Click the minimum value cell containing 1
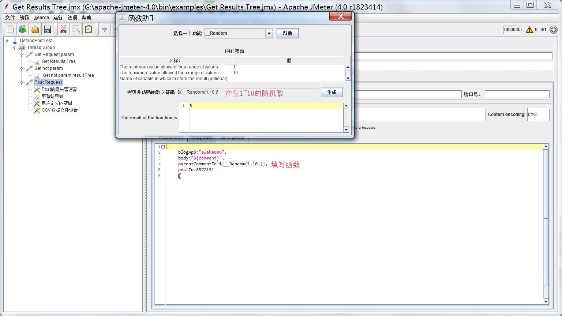 (288, 67)
